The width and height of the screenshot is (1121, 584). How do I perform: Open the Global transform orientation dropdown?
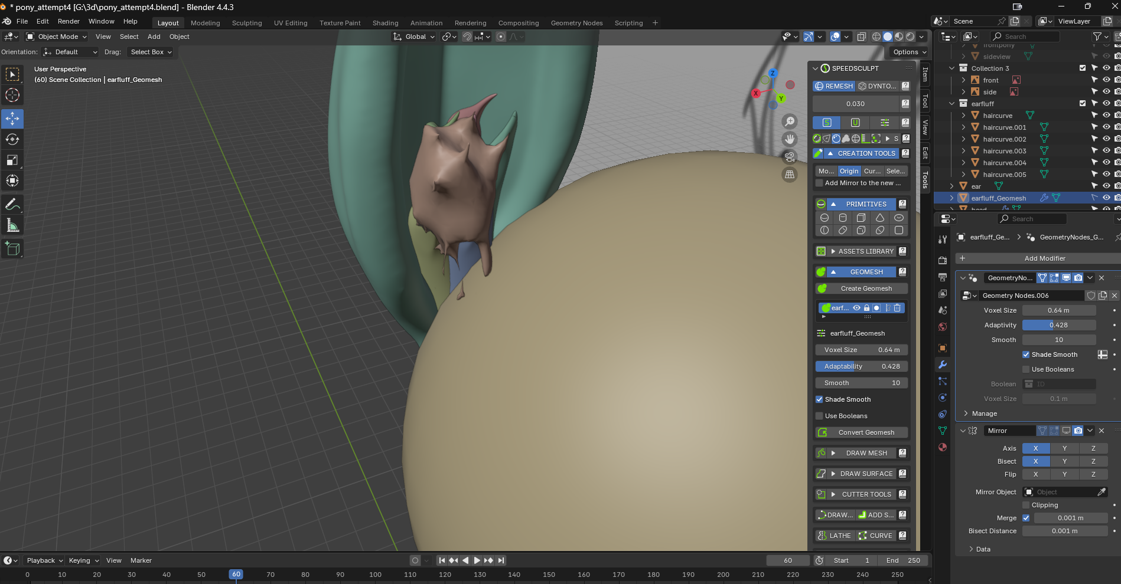click(x=414, y=37)
